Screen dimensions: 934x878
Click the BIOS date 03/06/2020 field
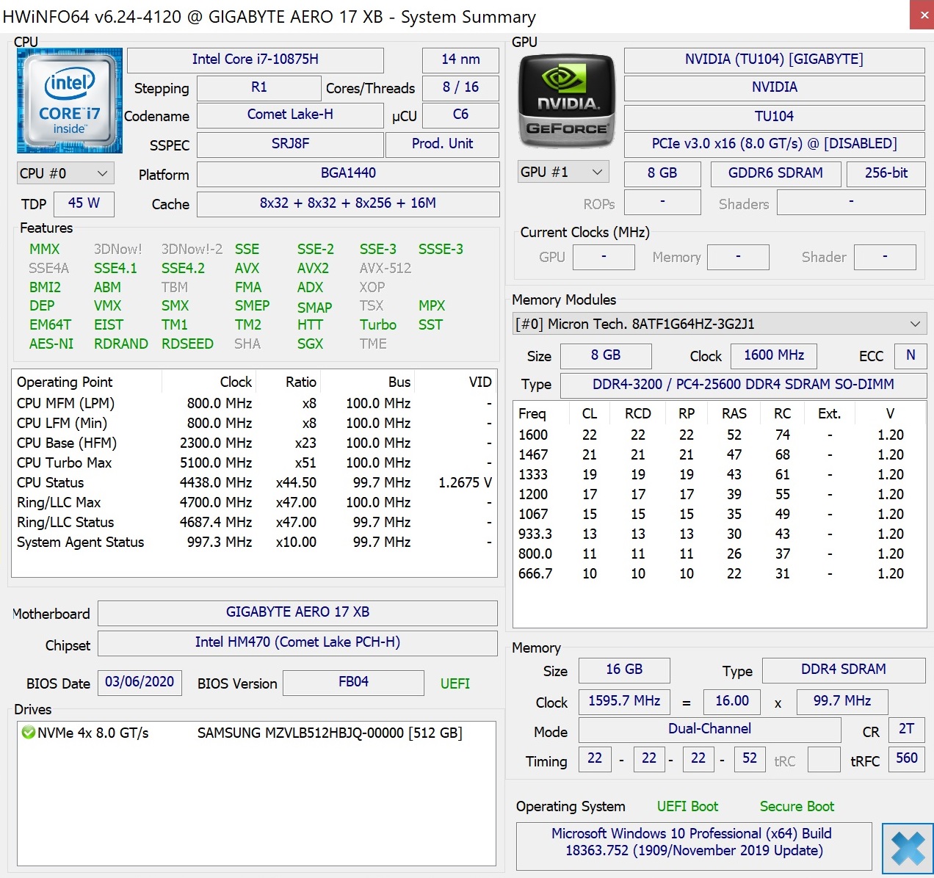coord(140,682)
